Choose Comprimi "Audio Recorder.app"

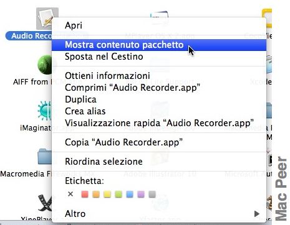(159, 88)
